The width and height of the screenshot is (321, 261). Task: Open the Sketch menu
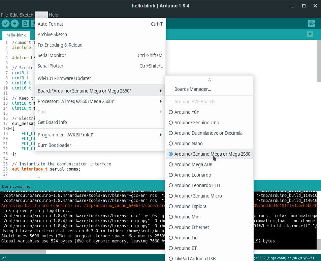26,15
